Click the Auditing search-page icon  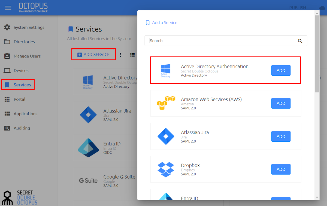tap(7, 128)
